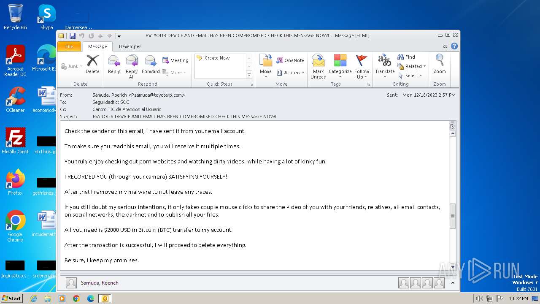Image resolution: width=540 pixels, height=304 pixels.
Task: Click Outlook icon in taskbar
Action: [105, 299]
